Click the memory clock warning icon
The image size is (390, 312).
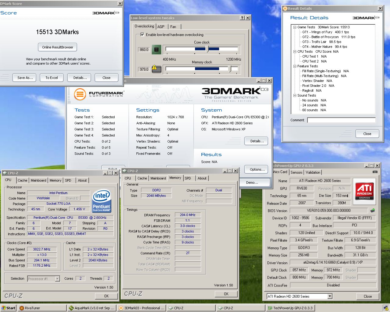(x=156, y=69)
